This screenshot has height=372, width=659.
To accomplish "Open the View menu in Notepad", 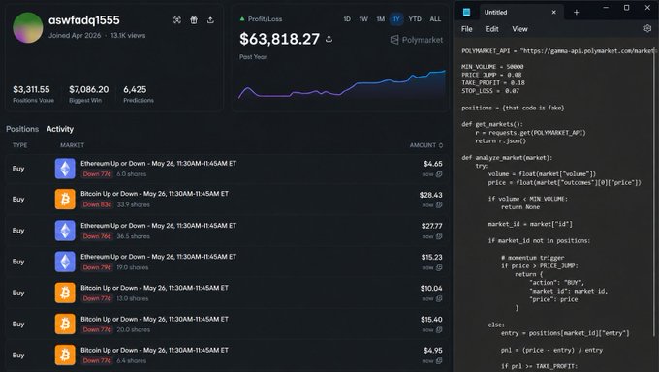I will pos(519,29).
